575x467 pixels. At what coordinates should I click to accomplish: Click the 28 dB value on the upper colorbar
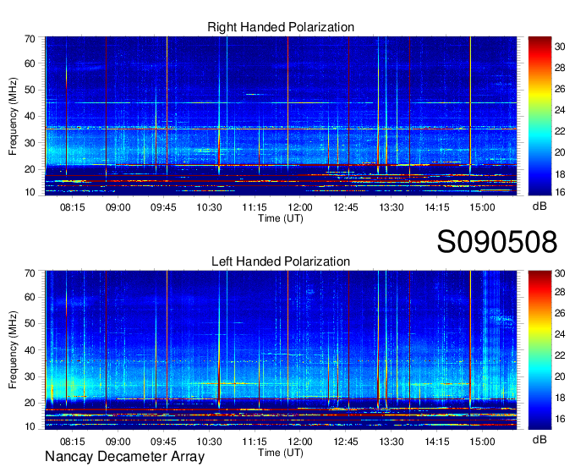pyautogui.click(x=560, y=68)
